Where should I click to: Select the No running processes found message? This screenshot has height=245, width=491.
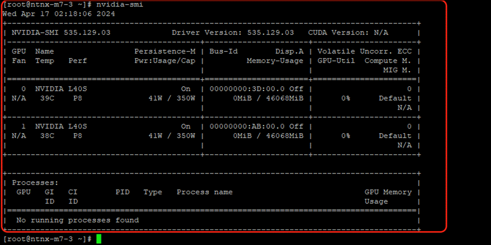pyautogui.click(x=77, y=221)
